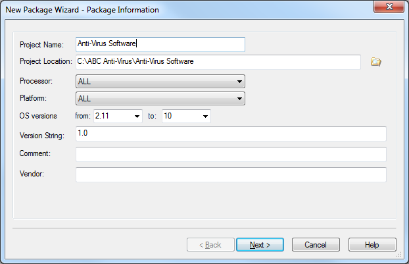Image resolution: width=409 pixels, height=264 pixels.
Task: Click the Processor dropdown arrow
Action: point(239,82)
